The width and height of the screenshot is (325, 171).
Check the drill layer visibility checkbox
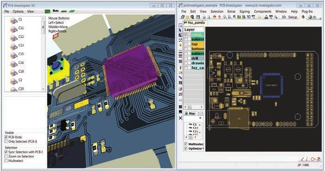[x=186, y=58]
